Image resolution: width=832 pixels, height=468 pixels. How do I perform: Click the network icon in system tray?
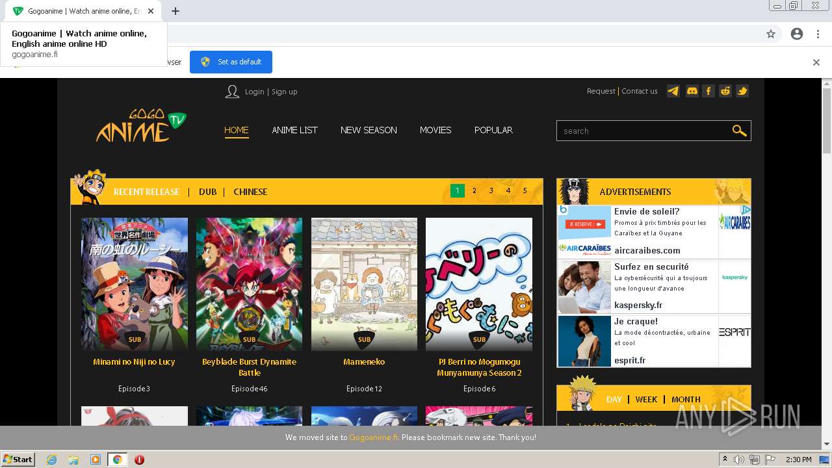755,460
